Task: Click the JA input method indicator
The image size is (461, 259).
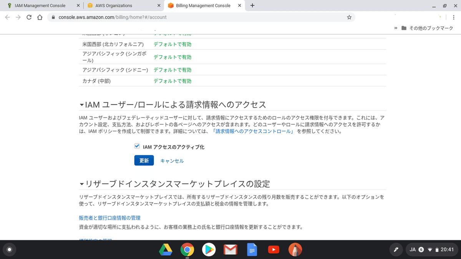Action: pos(413,250)
